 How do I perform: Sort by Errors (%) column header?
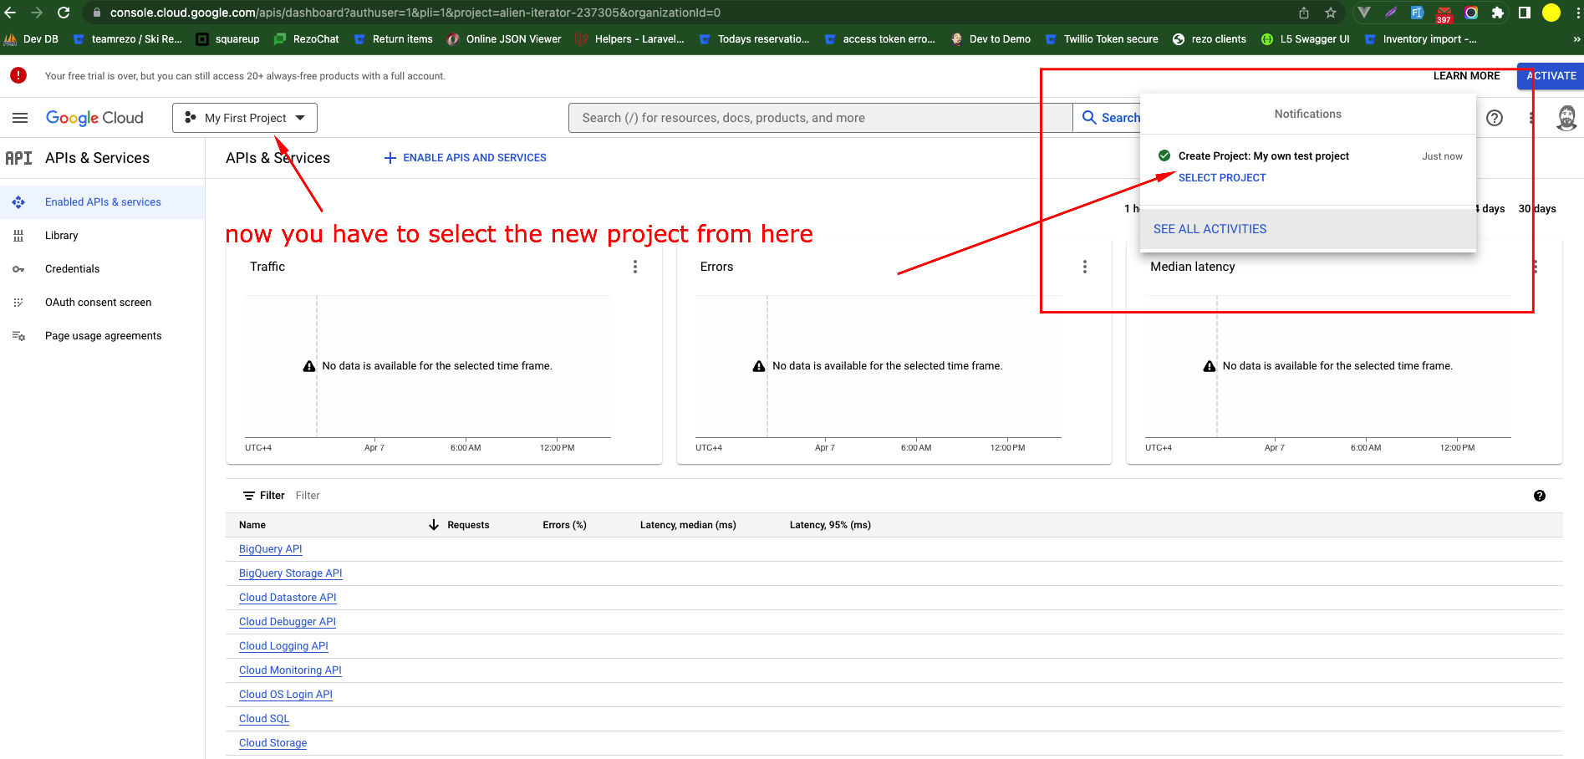564,525
